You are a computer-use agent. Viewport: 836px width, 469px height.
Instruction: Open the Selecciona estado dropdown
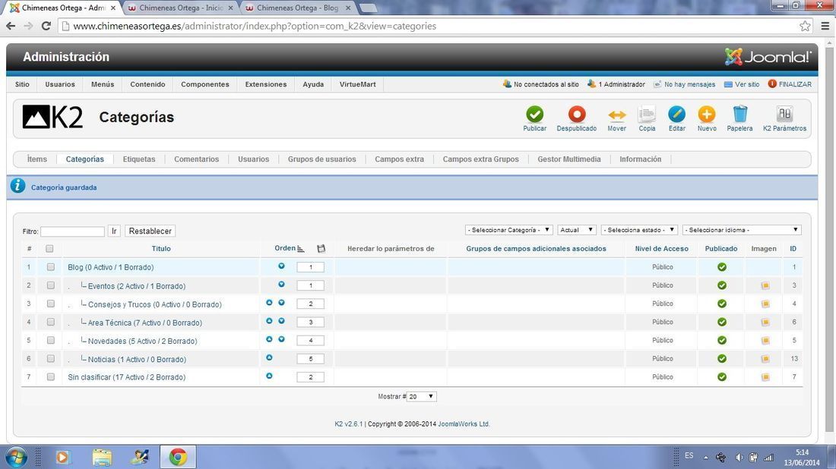[x=639, y=230]
